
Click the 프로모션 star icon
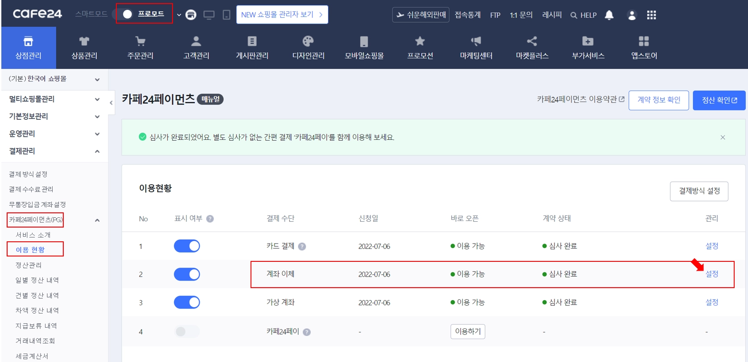click(x=420, y=41)
